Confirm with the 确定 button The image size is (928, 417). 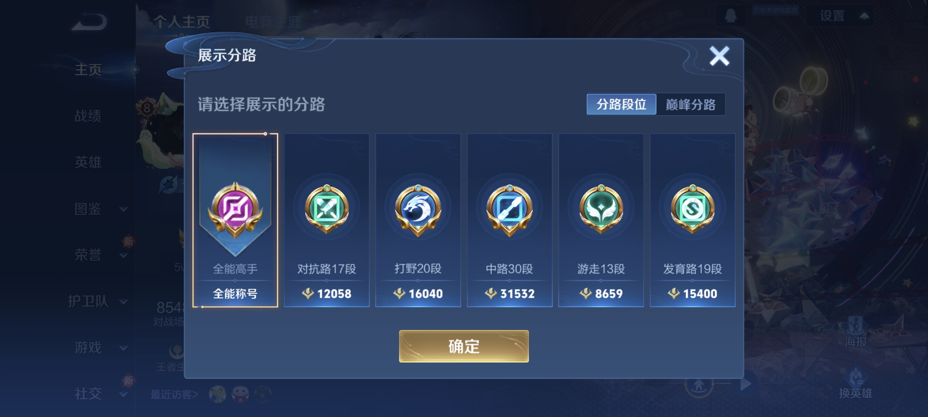pos(464,346)
